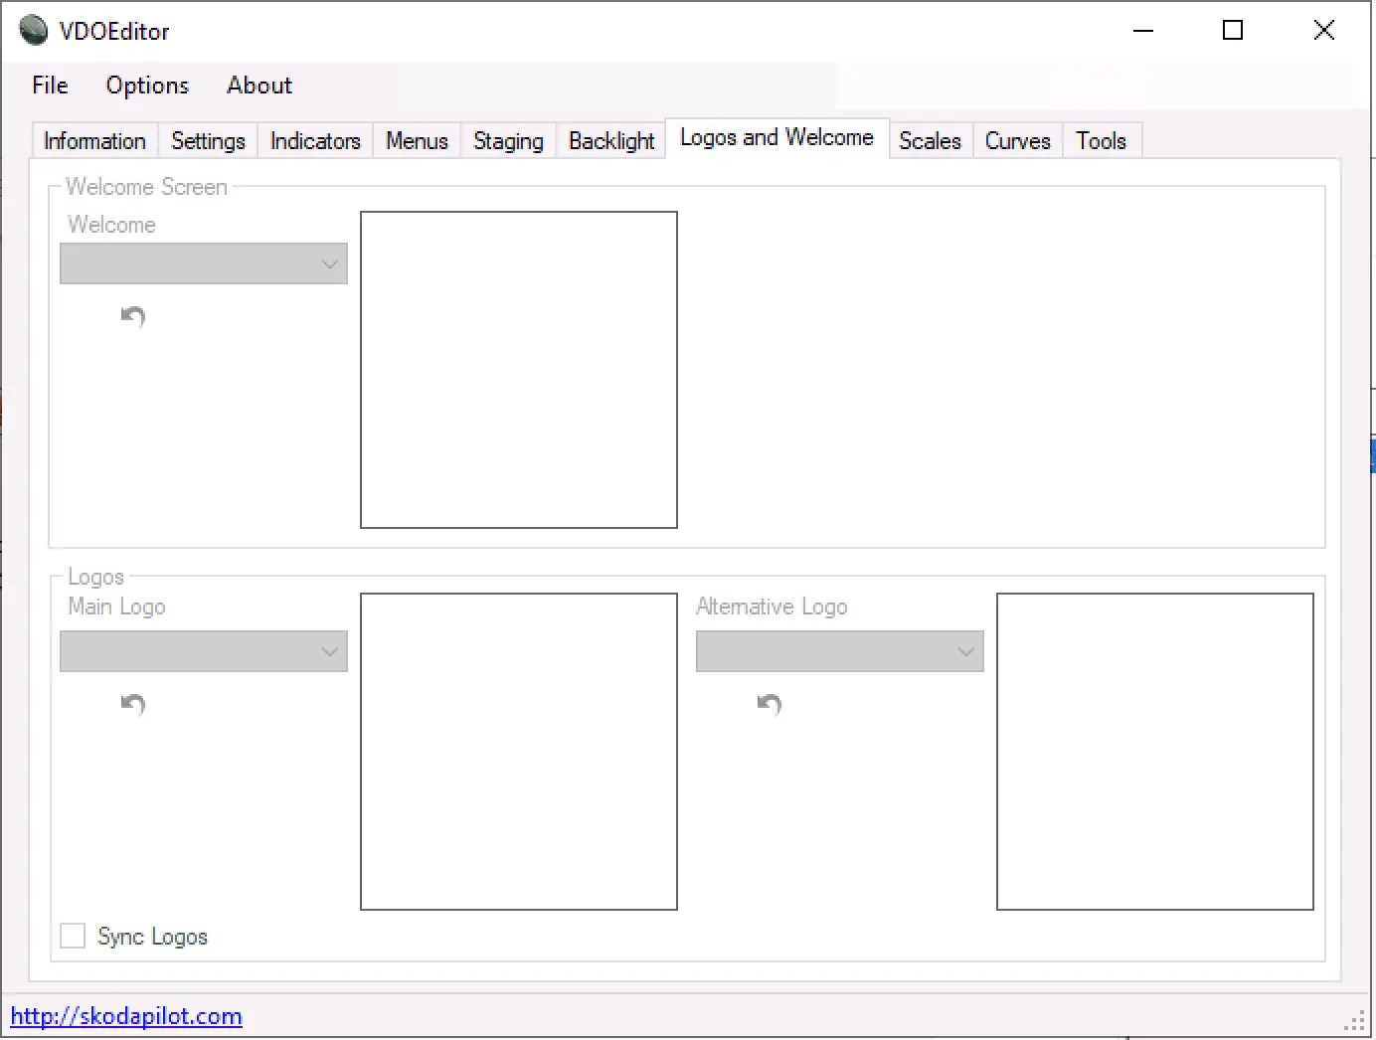Click the Welcome screen image preview box
This screenshot has width=1376, height=1040.
pos(519,370)
